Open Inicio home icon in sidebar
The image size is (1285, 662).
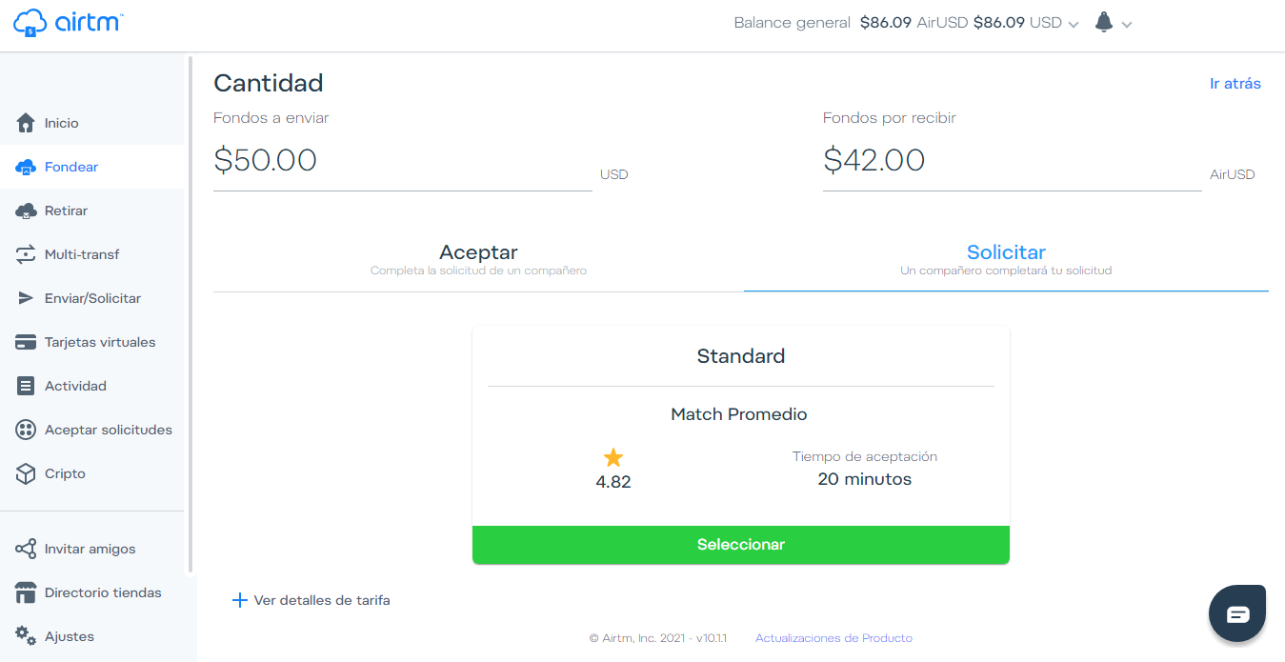[27, 123]
